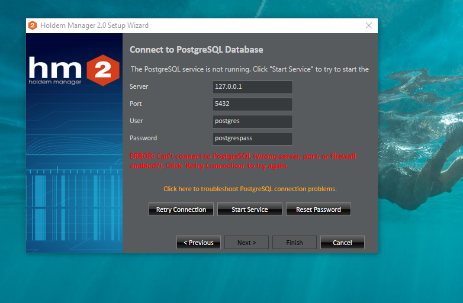Close the Setup Wizard window
The width and height of the screenshot is (463, 303).
pos(368,25)
